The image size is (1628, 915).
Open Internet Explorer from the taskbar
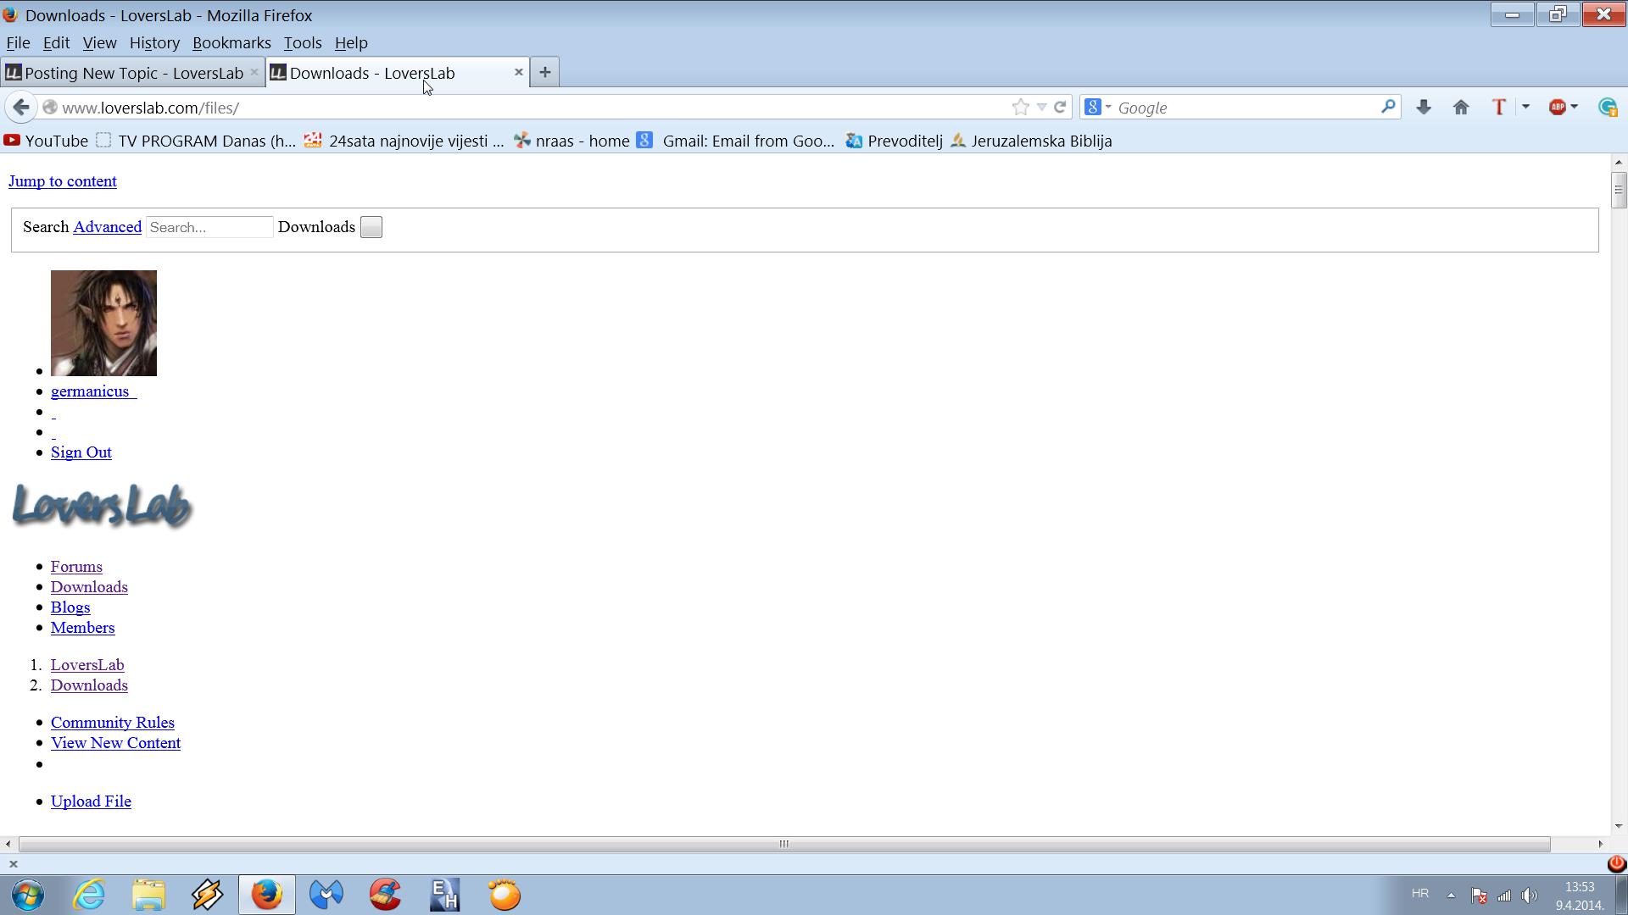[x=89, y=895]
